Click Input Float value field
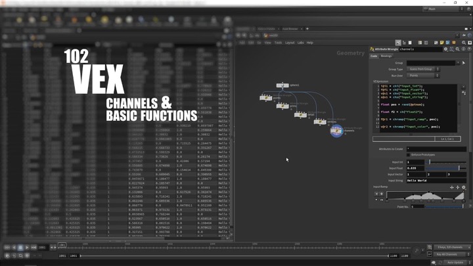This screenshot has height=266, width=473. point(415,168)
